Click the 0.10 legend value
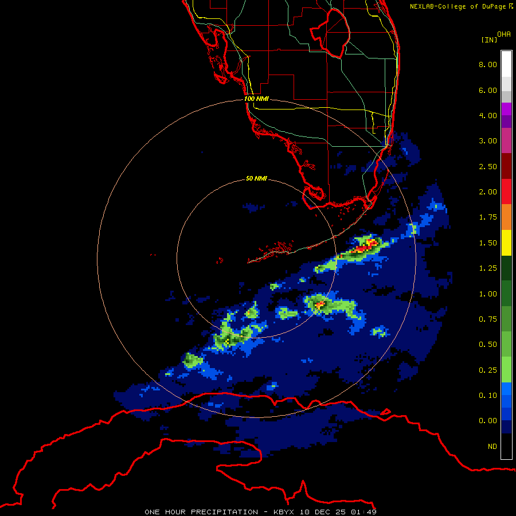The height and width of the screenshot is (516, 516). [488, 396]
